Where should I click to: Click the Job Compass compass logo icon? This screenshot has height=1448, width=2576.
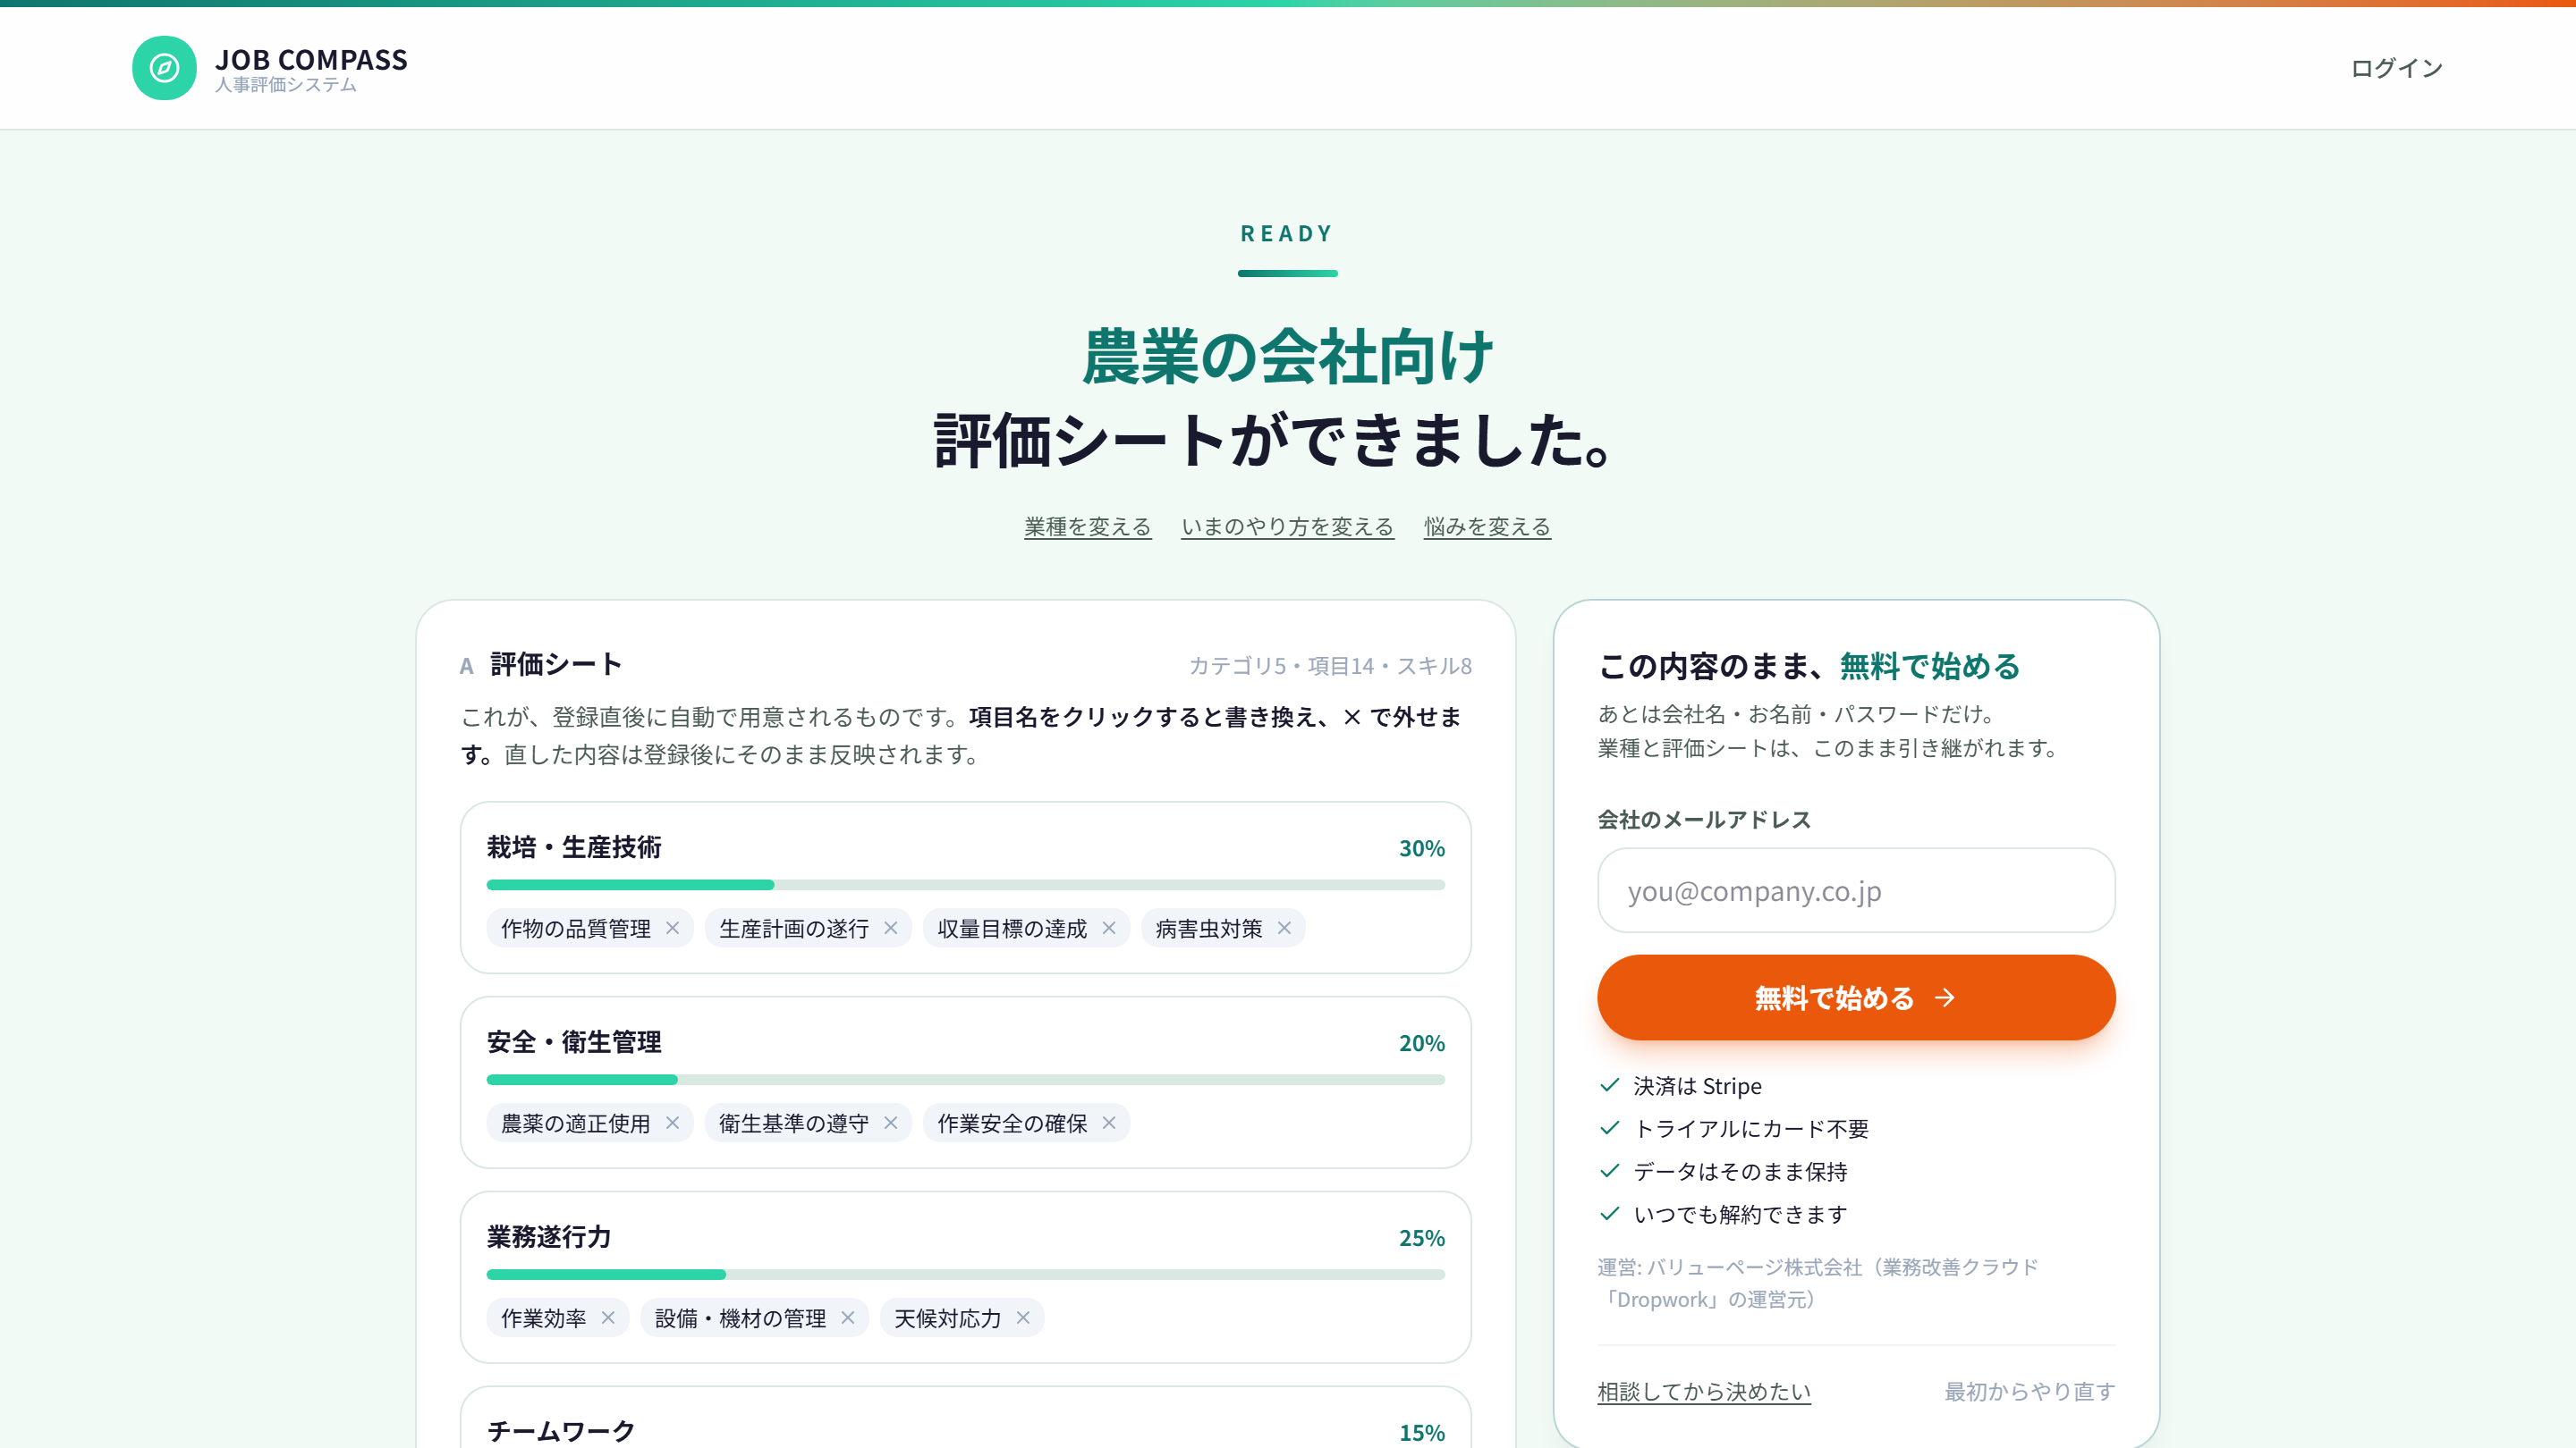click(x=164, y=68)
